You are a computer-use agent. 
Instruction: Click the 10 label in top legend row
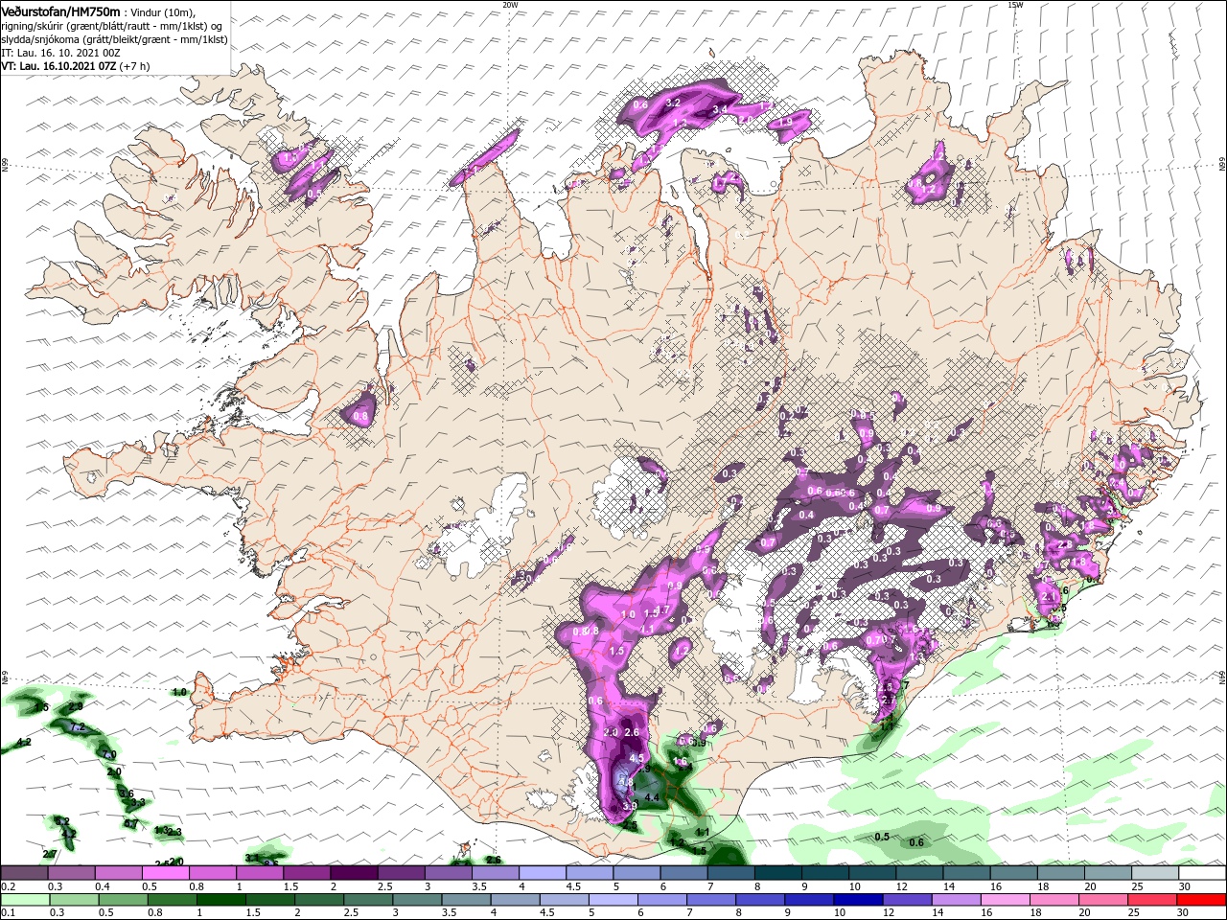[x=854, y=886]
